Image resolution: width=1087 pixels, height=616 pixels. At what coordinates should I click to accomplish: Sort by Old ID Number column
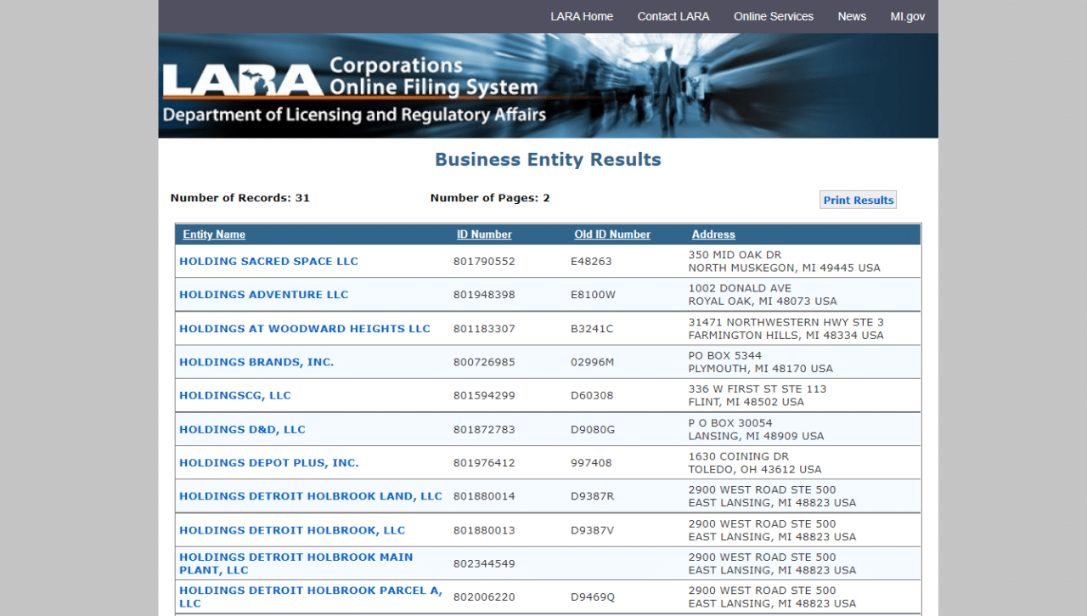[x=612, y=235]
